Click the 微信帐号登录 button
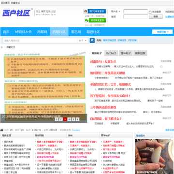 tap(97, 20)
